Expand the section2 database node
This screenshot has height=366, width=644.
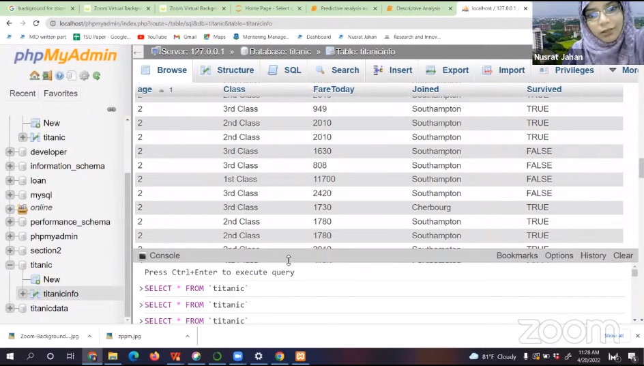10,251
